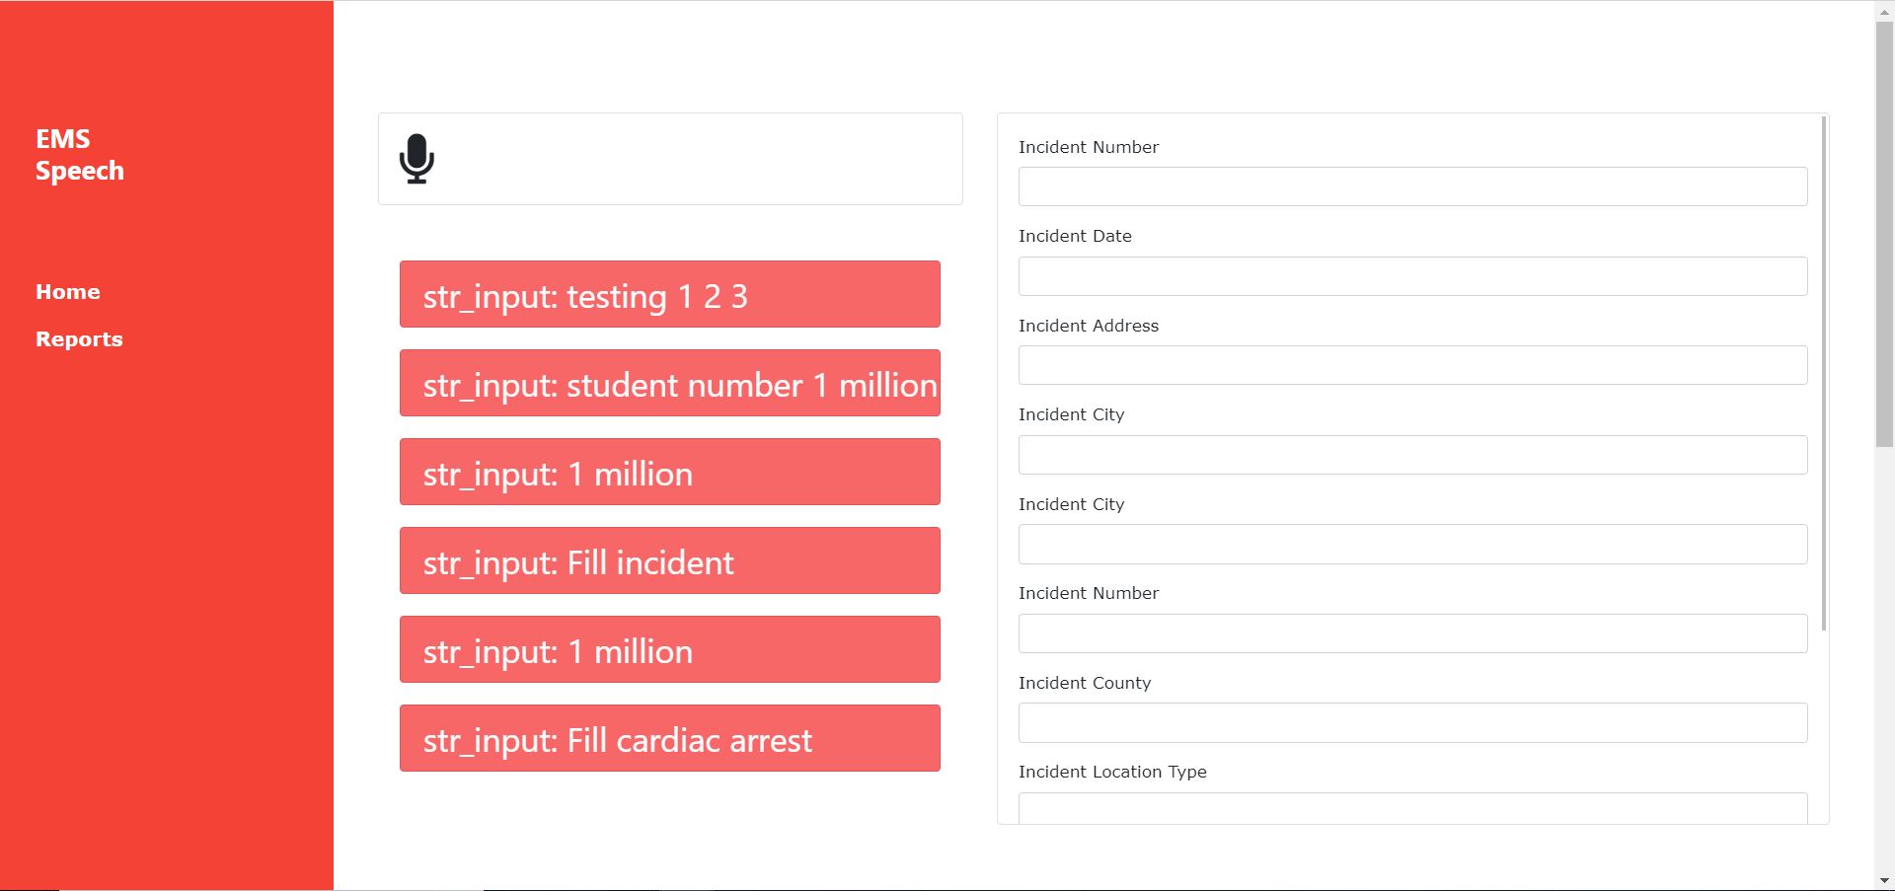Viewport: 1895px width, 891px height.
Task: Focus the second Incident Number field
Action: coord(1412,633)
